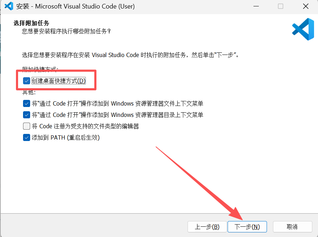Minimize the installer window

point(256,6)
